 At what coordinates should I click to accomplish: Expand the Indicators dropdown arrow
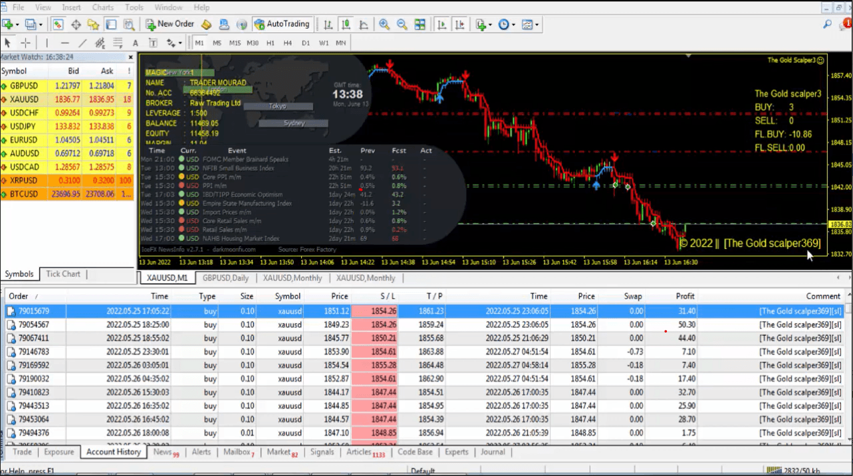(x=491, y=25)
